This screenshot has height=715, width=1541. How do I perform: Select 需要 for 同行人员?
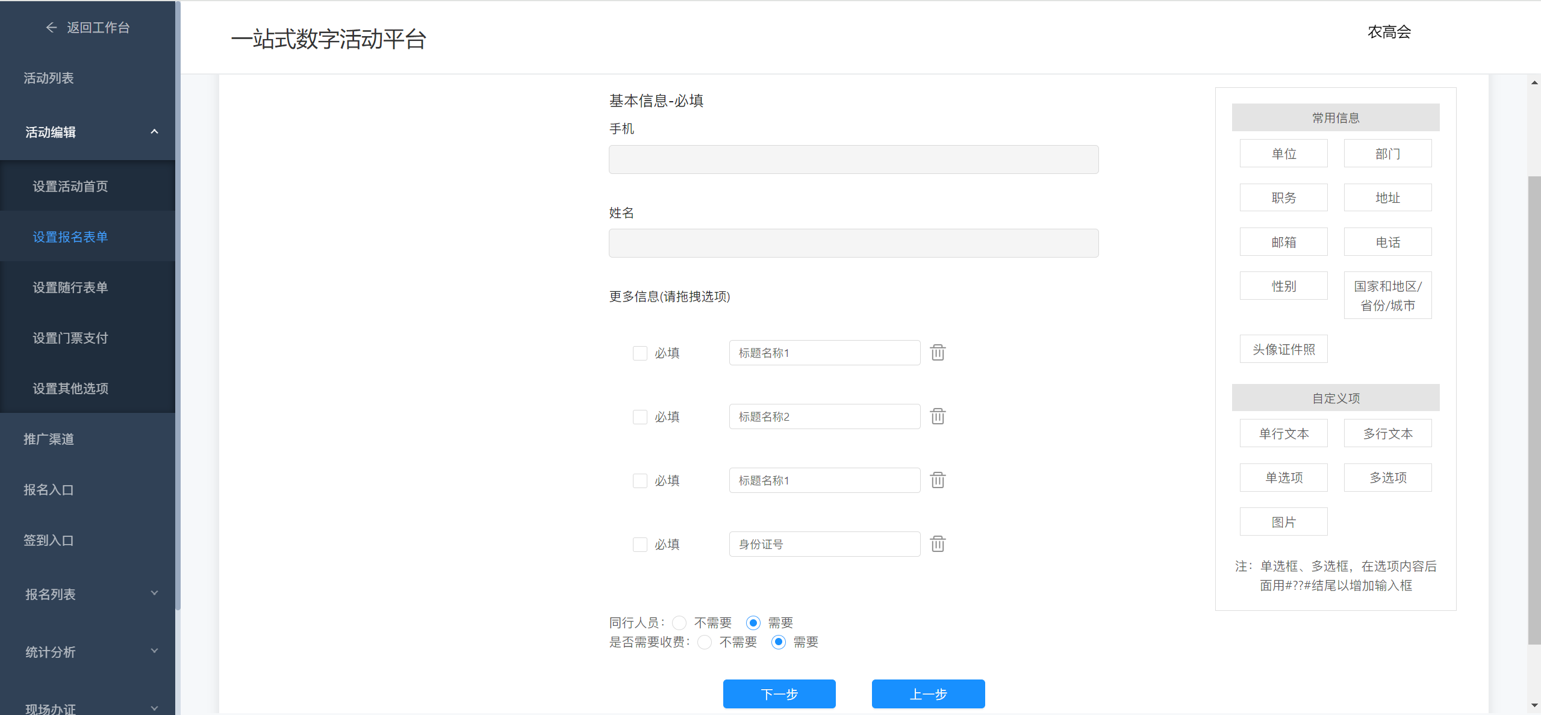tap(753, 623)
